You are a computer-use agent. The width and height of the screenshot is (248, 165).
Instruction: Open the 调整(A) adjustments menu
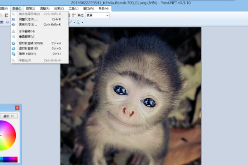pyautogui.click(x=45, y=9)
